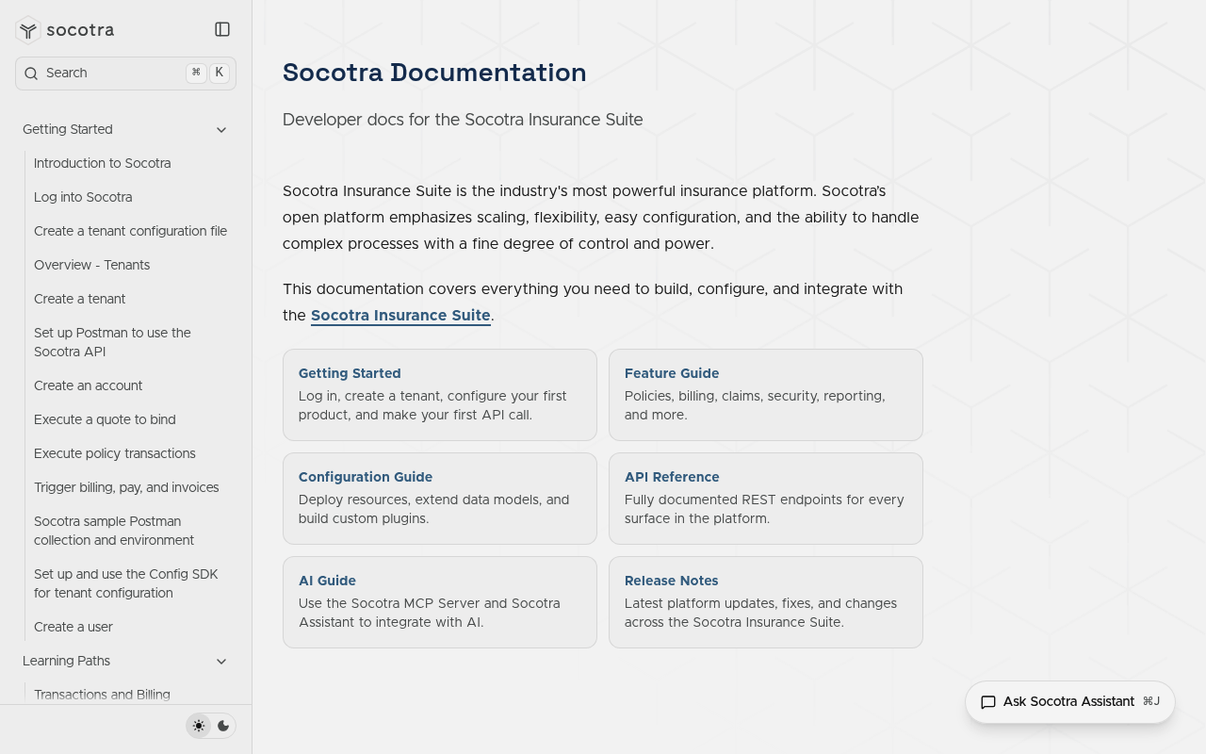Open Create a tenant configuration file
The width and height of the screenshot is (1206, 754).
[x=131, y=231]
